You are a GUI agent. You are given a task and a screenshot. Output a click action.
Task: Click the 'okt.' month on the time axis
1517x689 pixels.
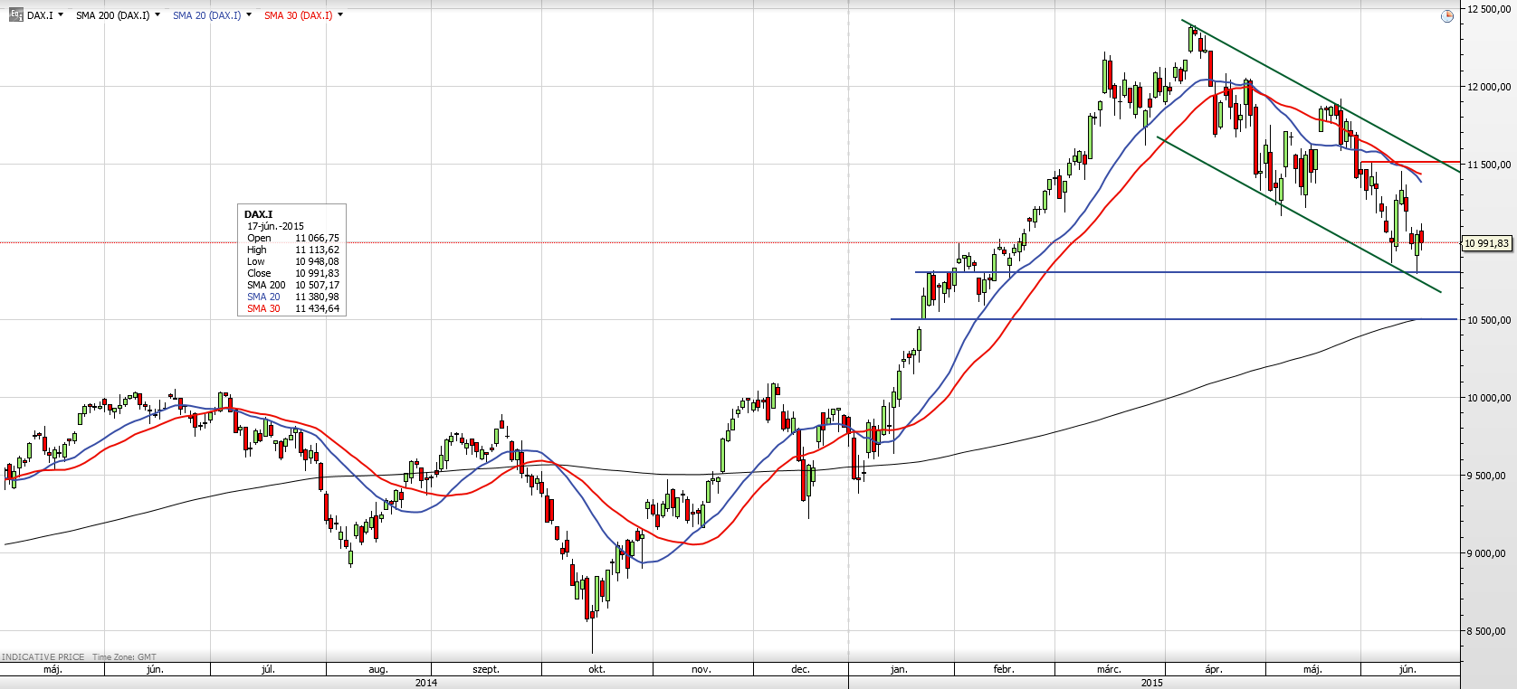point(596,670)
